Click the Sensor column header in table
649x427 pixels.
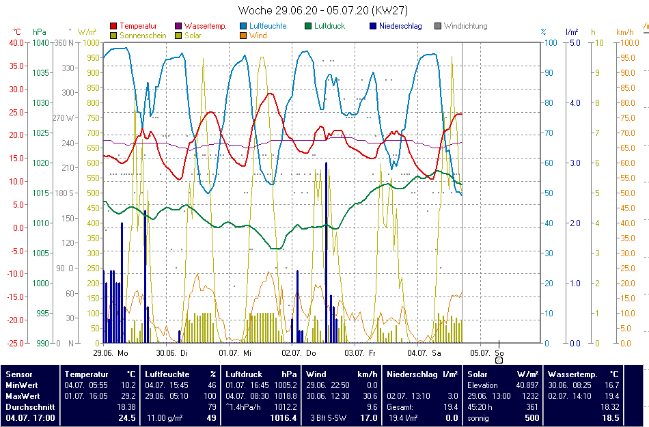(x=18, y=374)
